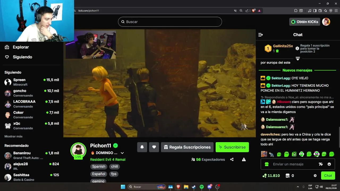
Task: Expand the stream title DOMINGO dropdown
Action: (x=122, y=153)
